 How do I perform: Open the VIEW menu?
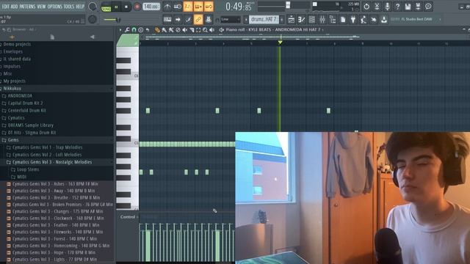coord(41,7)
